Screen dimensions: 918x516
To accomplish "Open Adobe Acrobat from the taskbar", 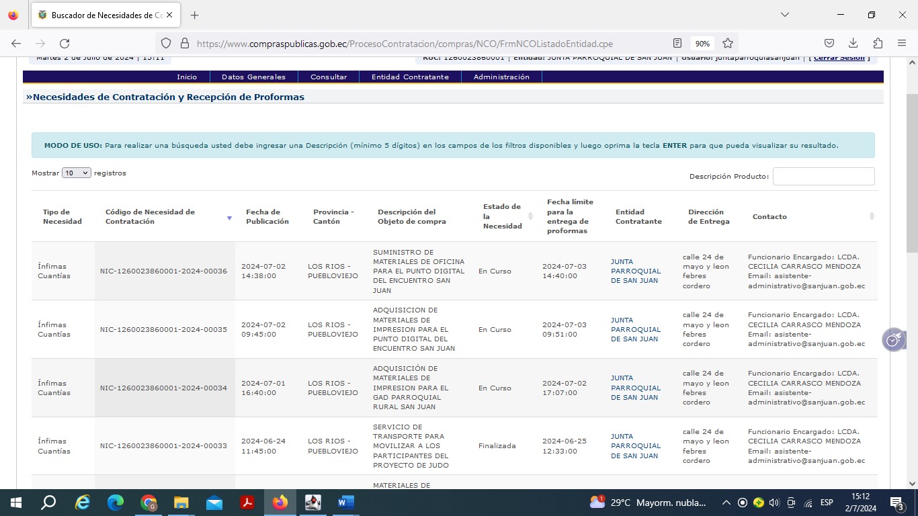I will (247, 503).
